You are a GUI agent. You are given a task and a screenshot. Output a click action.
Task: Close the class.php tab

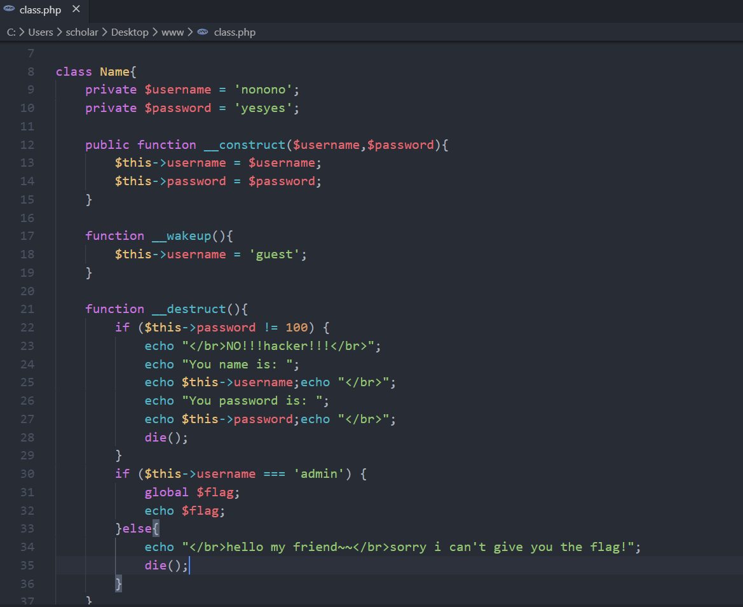76,9
